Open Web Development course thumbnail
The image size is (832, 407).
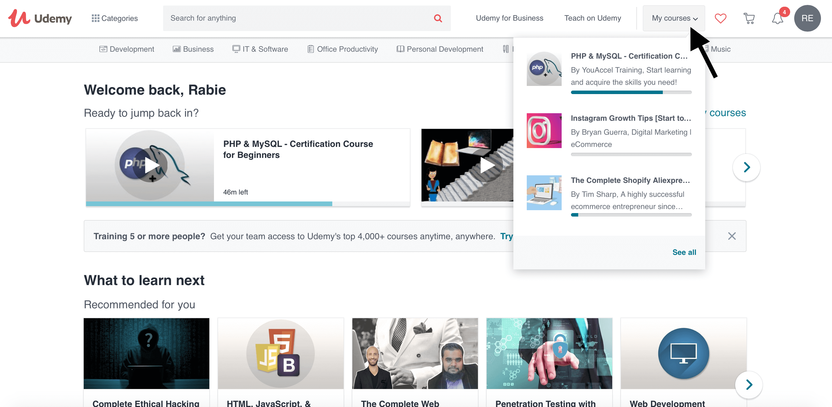coord(683,354)
